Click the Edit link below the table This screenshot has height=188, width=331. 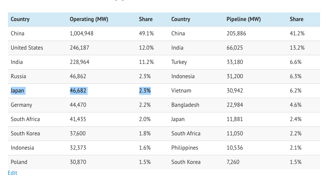tap(12, 173)
